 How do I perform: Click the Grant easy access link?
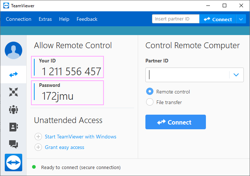tap(65, 147)
